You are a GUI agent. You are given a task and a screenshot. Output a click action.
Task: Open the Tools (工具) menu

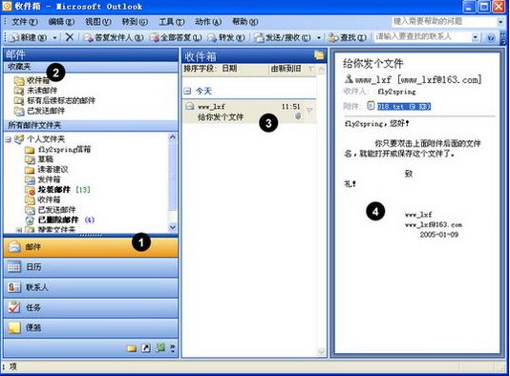pos(171,22)
